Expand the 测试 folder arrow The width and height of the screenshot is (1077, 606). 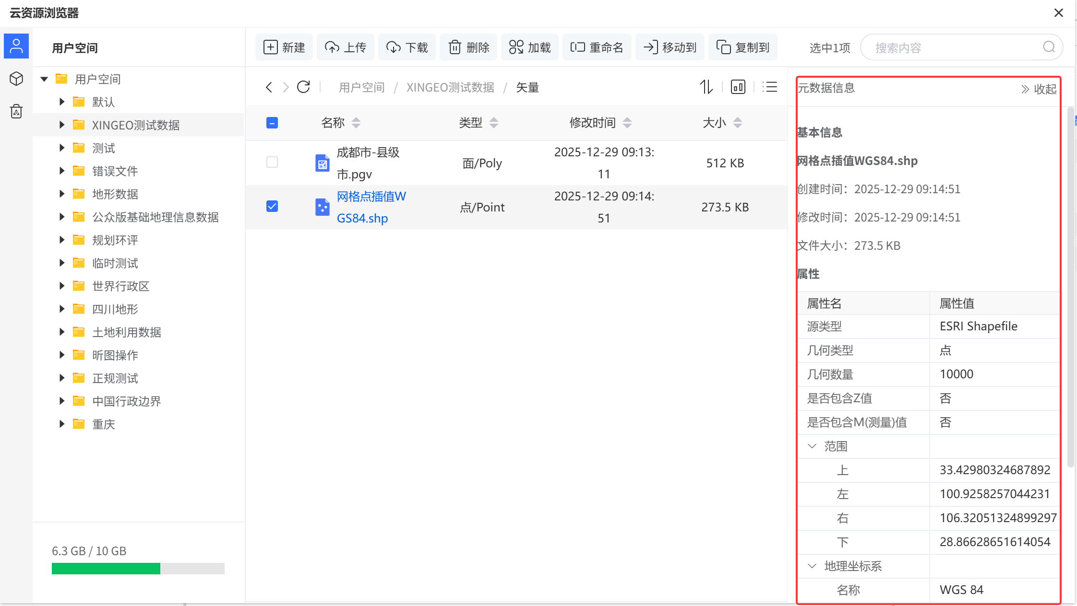[x=61, y=148]
